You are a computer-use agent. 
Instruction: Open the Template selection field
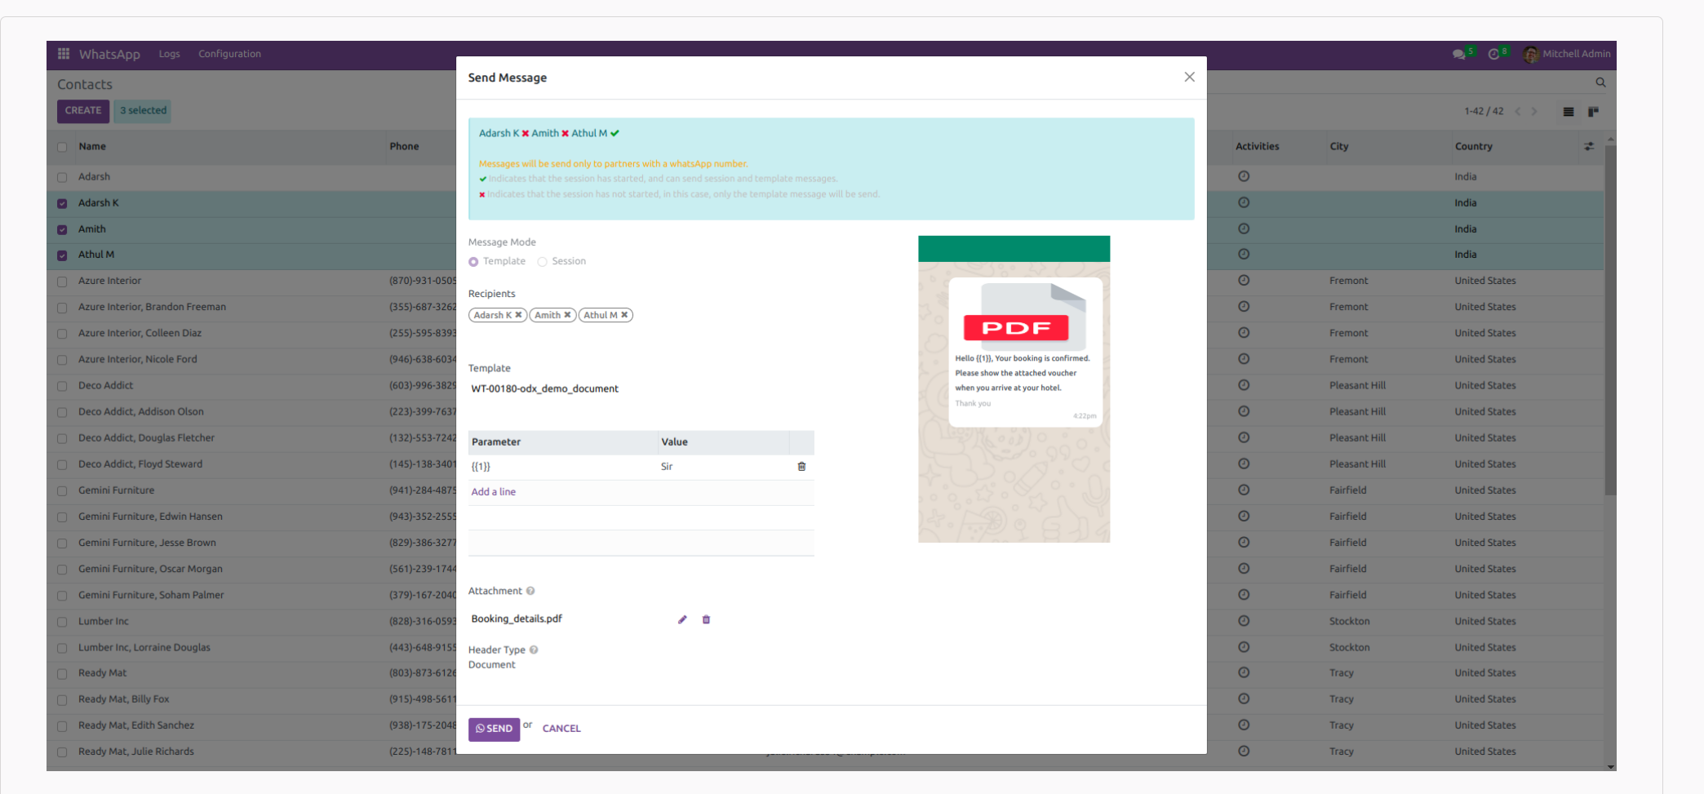click(641, 389)
